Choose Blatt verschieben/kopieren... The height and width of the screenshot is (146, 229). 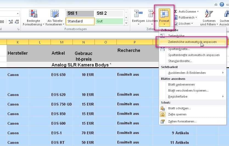pyautogui.click(x=193, y=90)
